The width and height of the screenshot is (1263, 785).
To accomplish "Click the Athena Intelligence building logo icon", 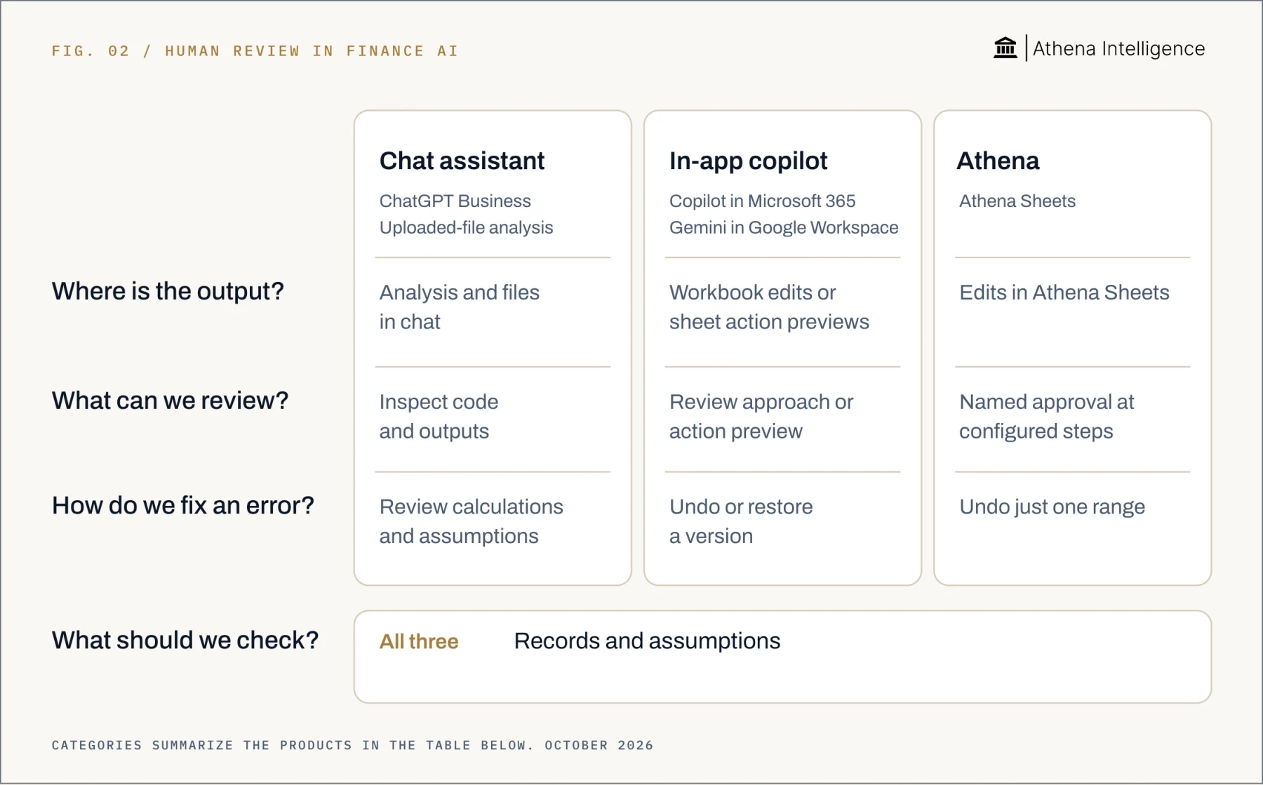I will point(1005,48).
